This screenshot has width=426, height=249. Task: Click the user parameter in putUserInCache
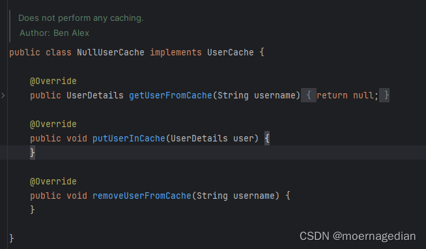click(243, 138)
